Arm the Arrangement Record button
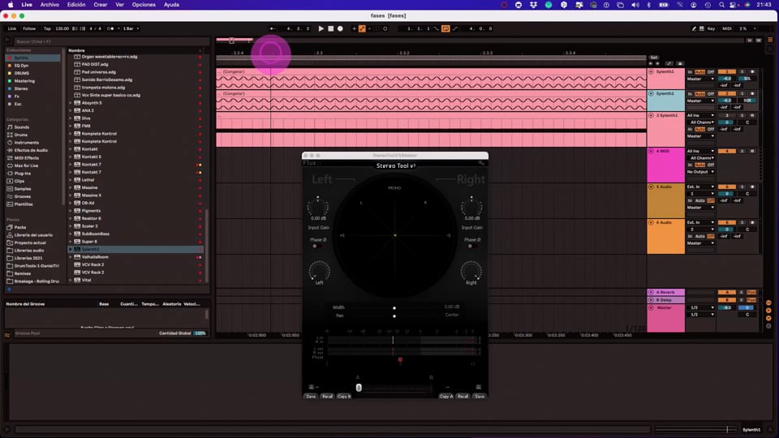 pyautogui.click(x=340, y=29)
